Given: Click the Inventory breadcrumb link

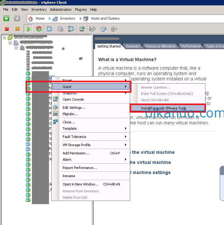Looking at the screenshot, I should click(x=68, y=18).
